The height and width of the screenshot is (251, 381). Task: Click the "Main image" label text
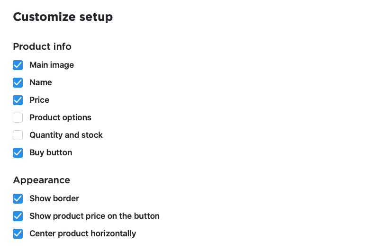point(52,65)
